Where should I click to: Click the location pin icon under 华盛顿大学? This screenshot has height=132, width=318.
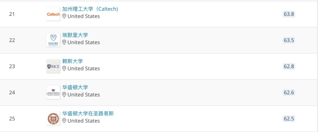coord(64,95)
